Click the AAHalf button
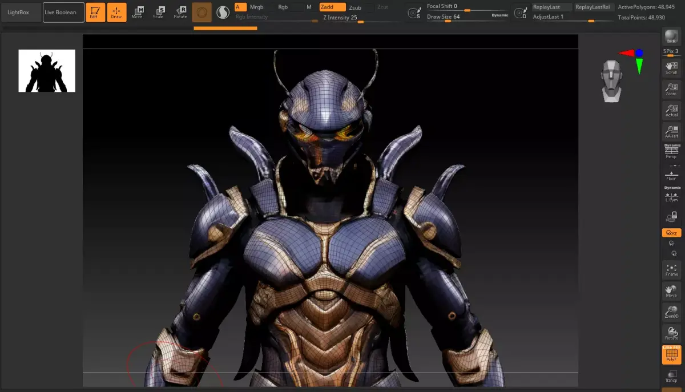 (671, 132)
